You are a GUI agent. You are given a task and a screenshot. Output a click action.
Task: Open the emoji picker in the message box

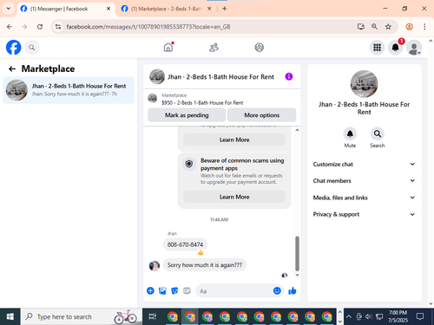click(x=277, y=290)
